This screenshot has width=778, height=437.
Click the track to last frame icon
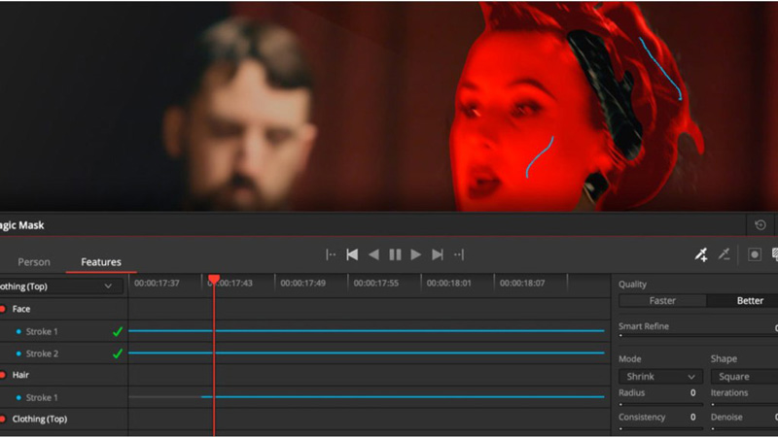tap(438, 254)
